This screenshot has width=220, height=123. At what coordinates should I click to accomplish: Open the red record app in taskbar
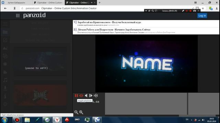(17, 120)
